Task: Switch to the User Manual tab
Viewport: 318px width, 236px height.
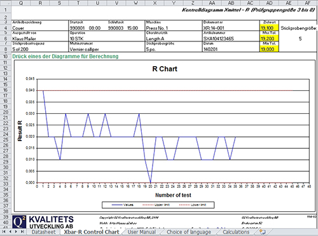Action: pyautogui.click(x=142, y=232)
